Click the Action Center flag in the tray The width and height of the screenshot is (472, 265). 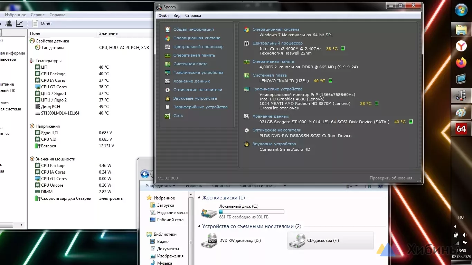point(464,243)
